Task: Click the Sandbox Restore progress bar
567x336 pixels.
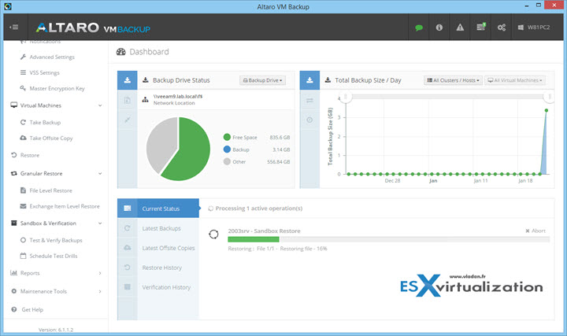Action: click(x=389, y=239)
